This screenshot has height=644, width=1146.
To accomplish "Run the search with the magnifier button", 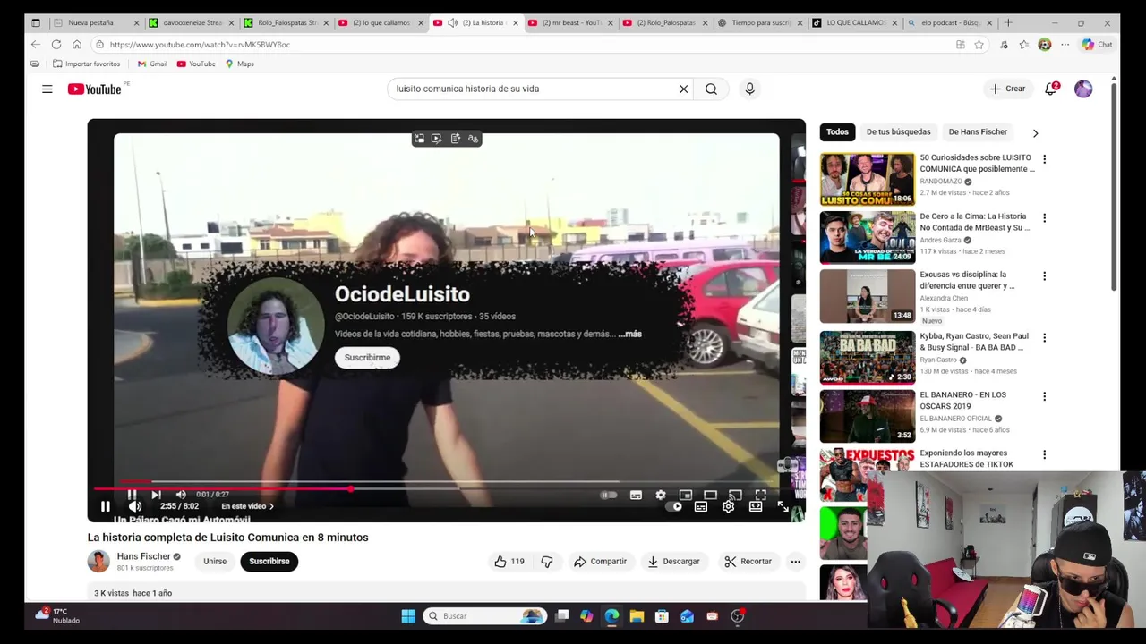I will [x=711, y=89].
